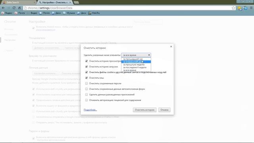Image resolution: width=254 pixels, height=143 pixels.
Task: Enable Очистить сохраненные пароли checkbox
Action: click(87, 83)
